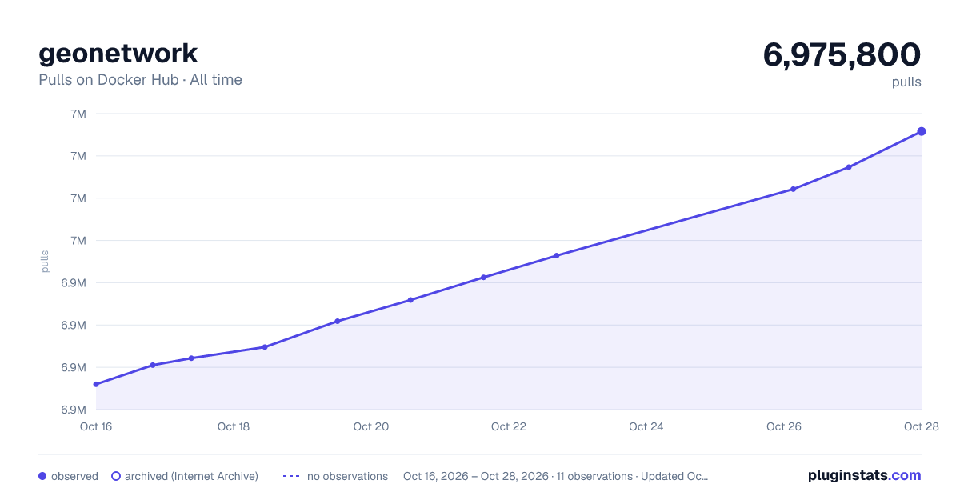The image size is (960, 504).
Task: Click the Oct 18 x-axis label
Action: (234, 426)
